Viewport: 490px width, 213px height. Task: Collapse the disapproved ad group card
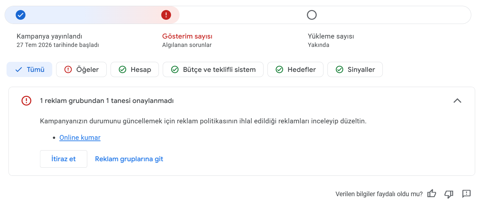(457, 101)
